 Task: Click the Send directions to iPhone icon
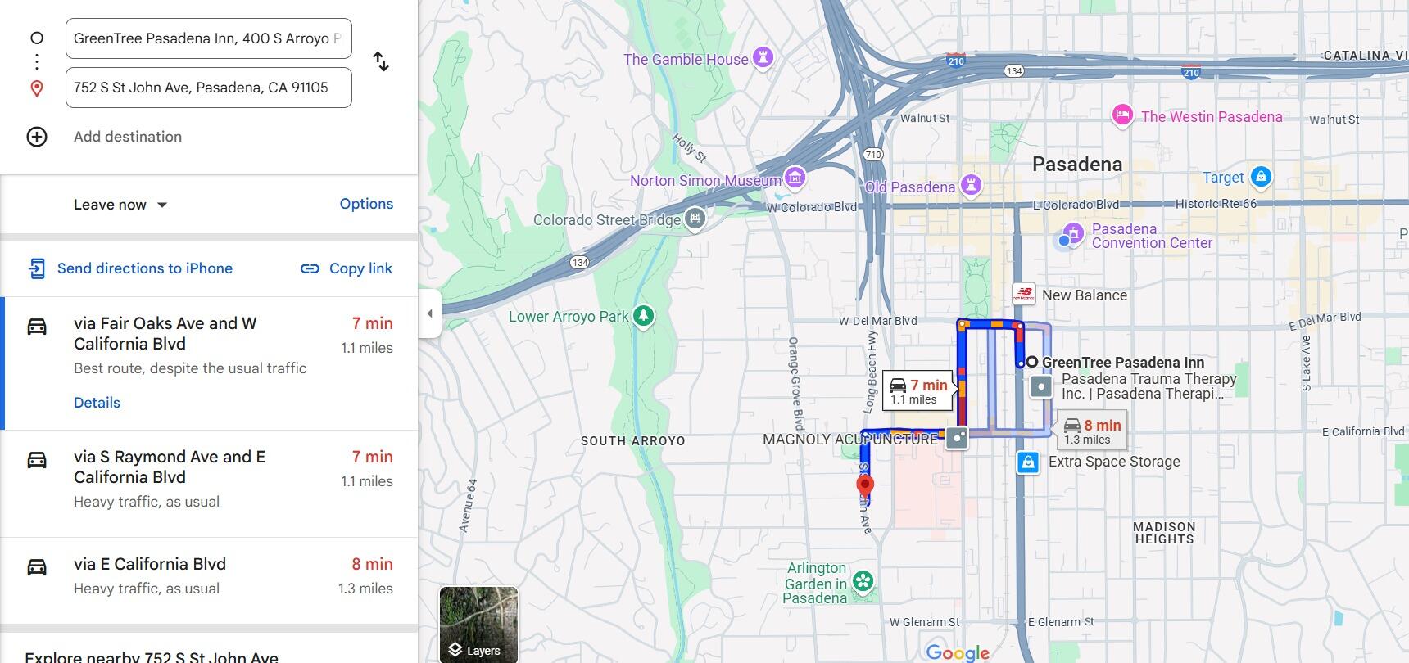(x=37, y=268)
